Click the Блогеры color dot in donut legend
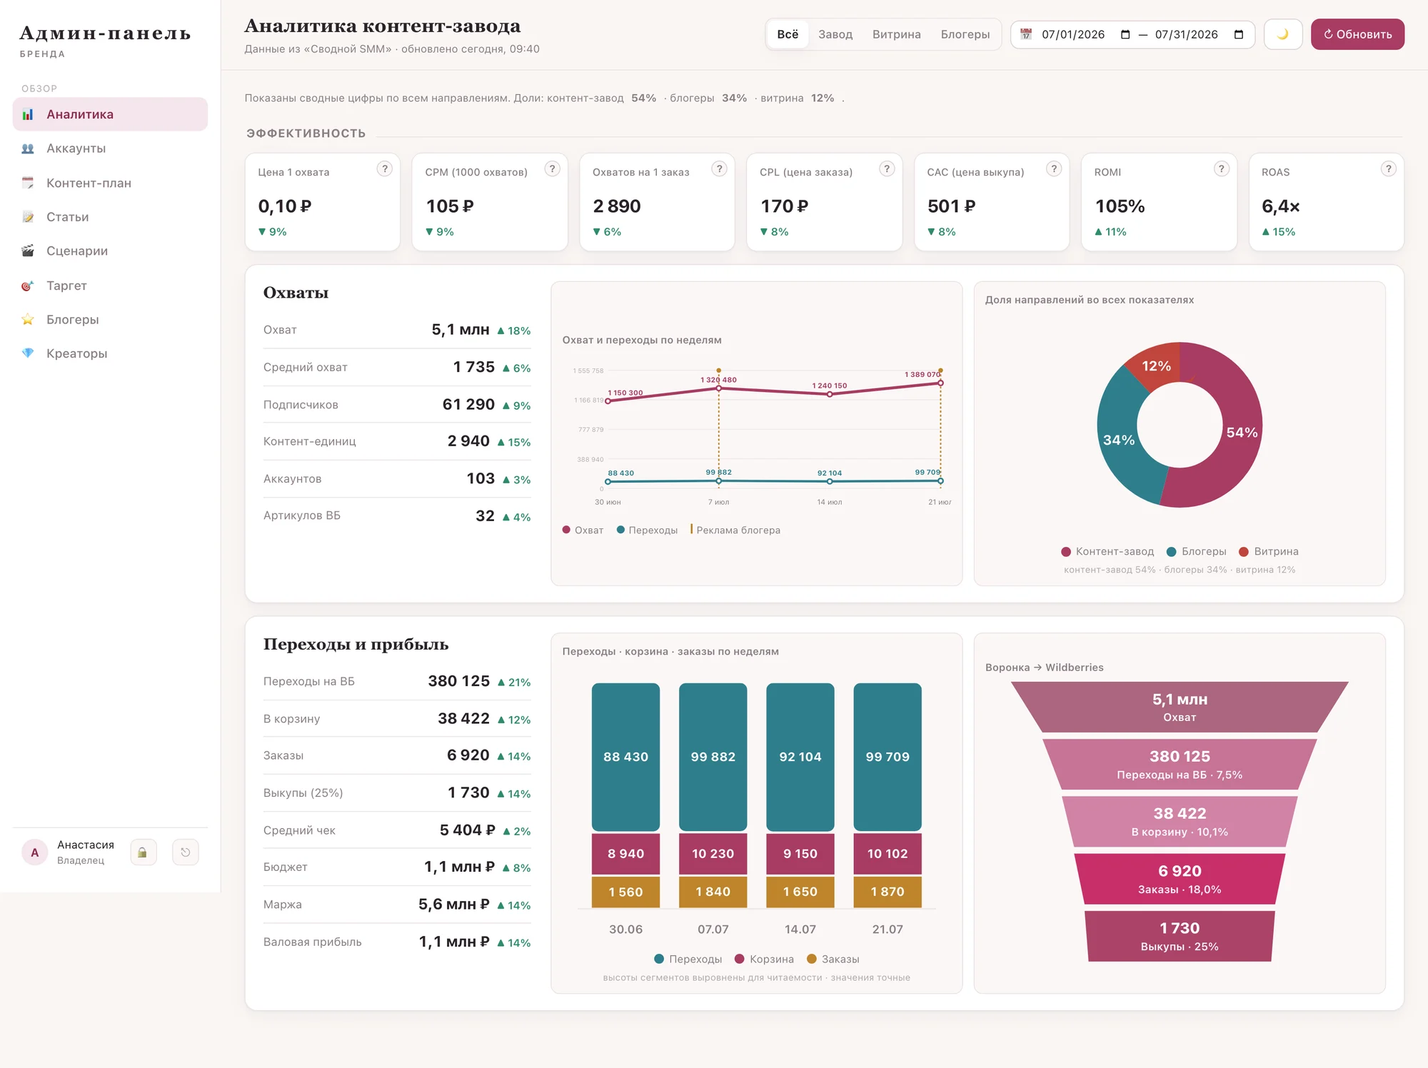Viewport: 1428px width, 1068px height. [x=1171, y=552]
